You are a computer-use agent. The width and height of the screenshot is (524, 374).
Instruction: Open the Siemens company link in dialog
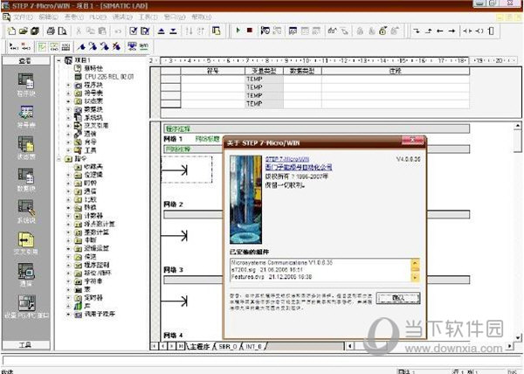[x=299, y=167]
